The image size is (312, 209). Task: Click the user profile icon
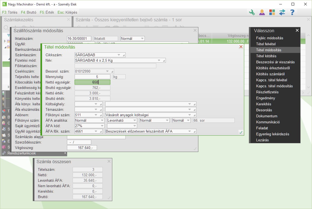262,12
